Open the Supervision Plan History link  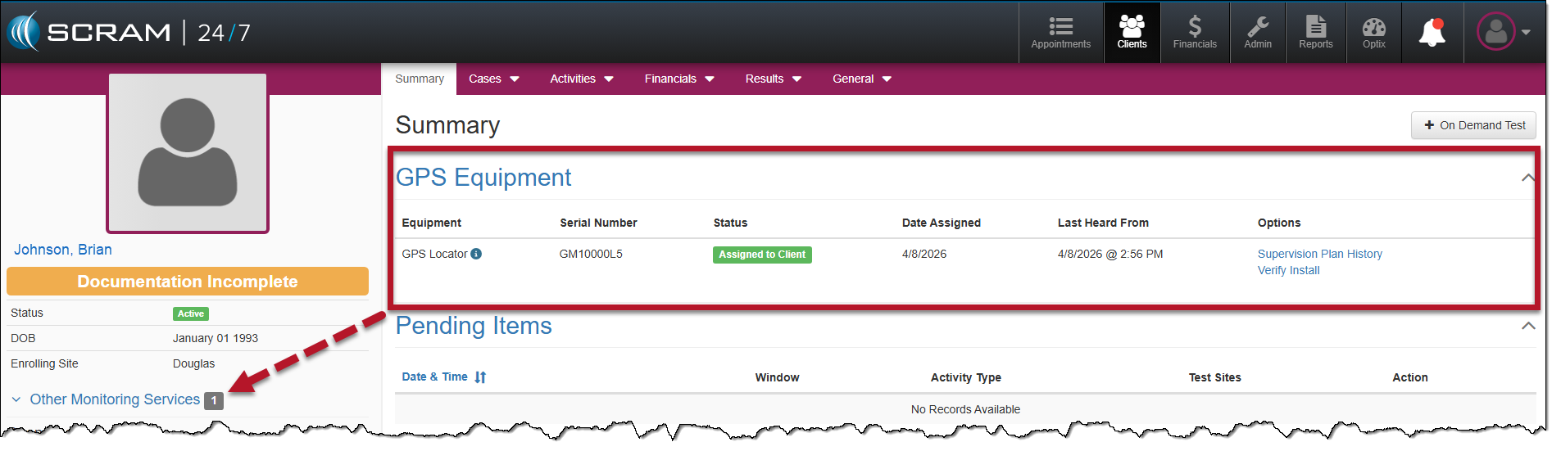click(x=1319, y=254)
